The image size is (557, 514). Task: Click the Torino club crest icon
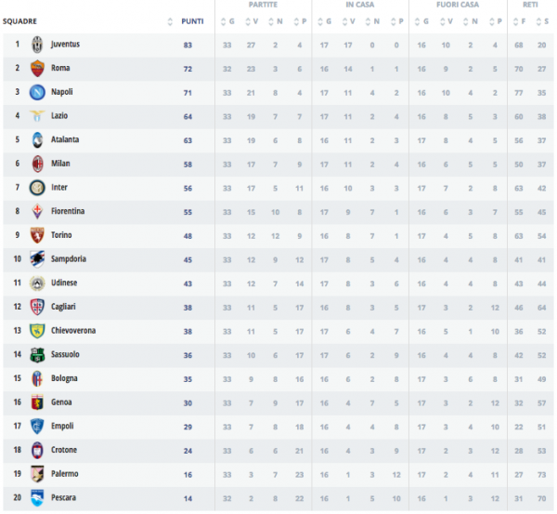(x=38, y=235)
